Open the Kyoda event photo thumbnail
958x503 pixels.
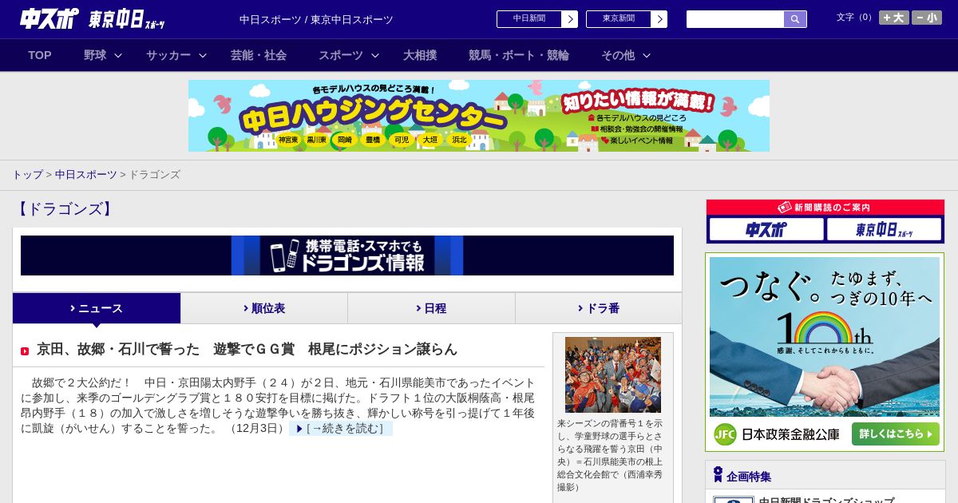pyautogui.click(x=613, y=374)
